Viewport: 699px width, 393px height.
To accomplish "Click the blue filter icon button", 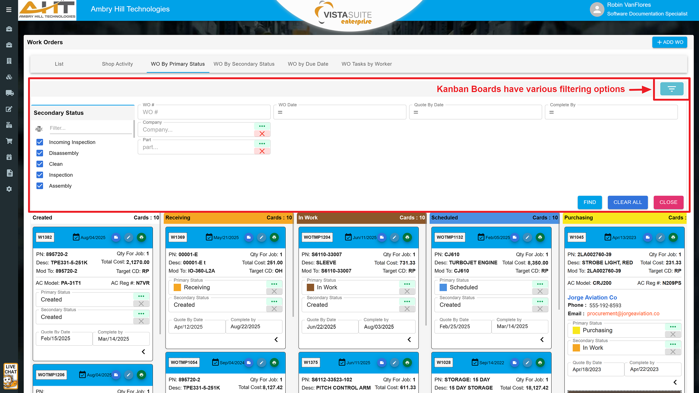I will pos(671,89).
